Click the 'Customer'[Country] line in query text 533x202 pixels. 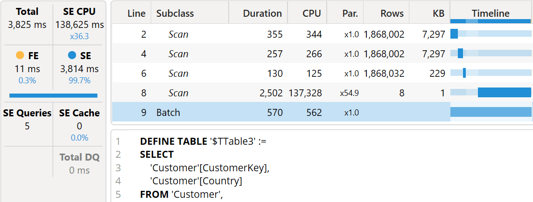[x=196, y=181]
